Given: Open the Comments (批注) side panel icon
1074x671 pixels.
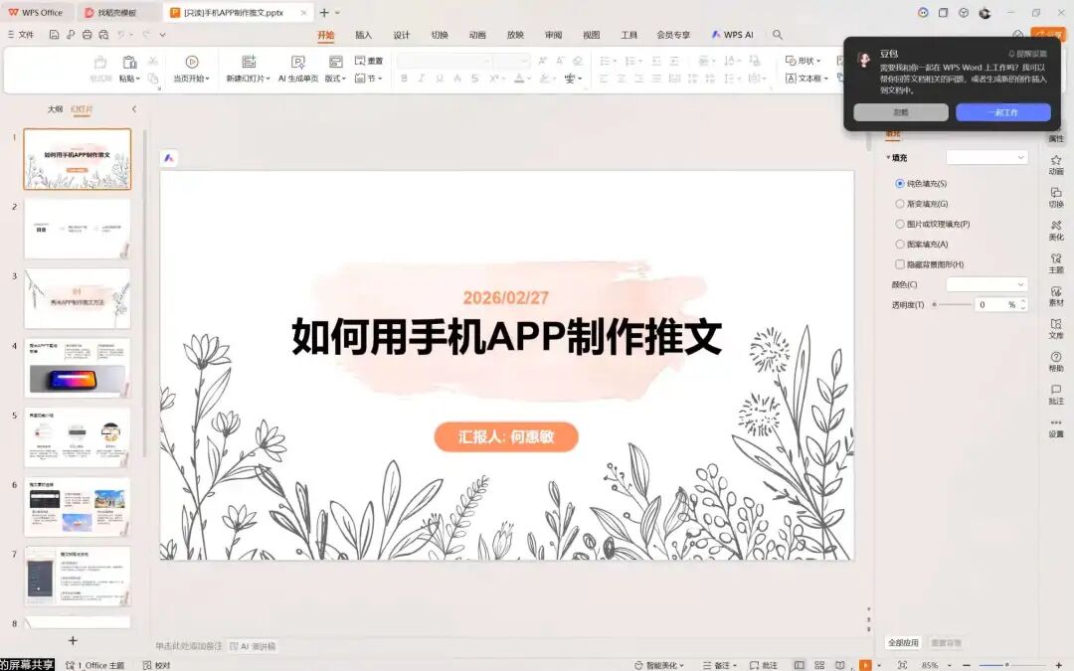Looking at the screenshot, I should click(1056, 395).
